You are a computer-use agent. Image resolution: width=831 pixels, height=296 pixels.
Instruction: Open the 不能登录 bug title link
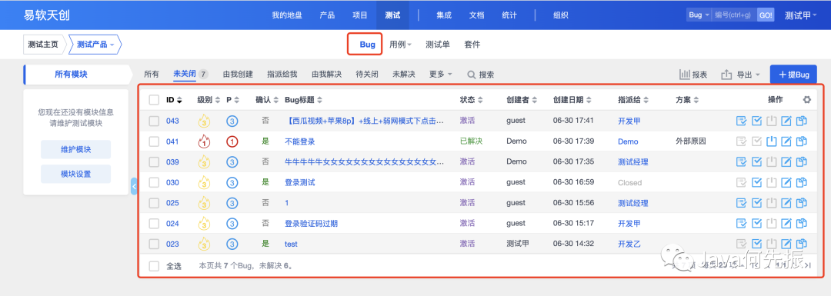pos(300,141)
